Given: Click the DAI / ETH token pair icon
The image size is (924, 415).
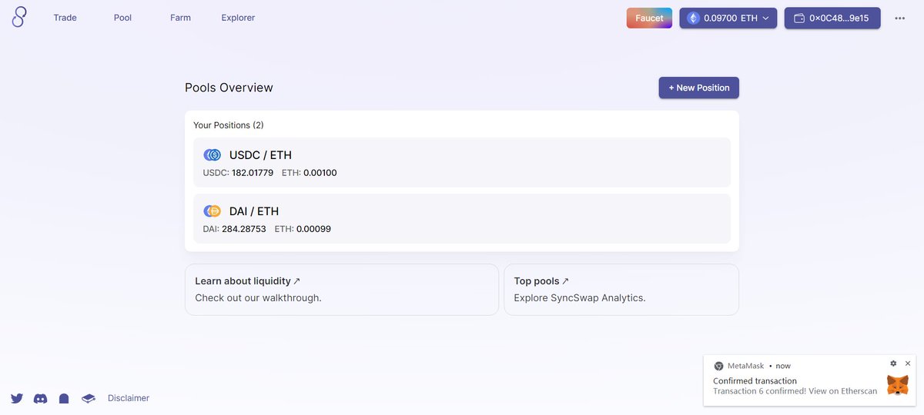Looking at the screenshot, I should tap(212, 211).
